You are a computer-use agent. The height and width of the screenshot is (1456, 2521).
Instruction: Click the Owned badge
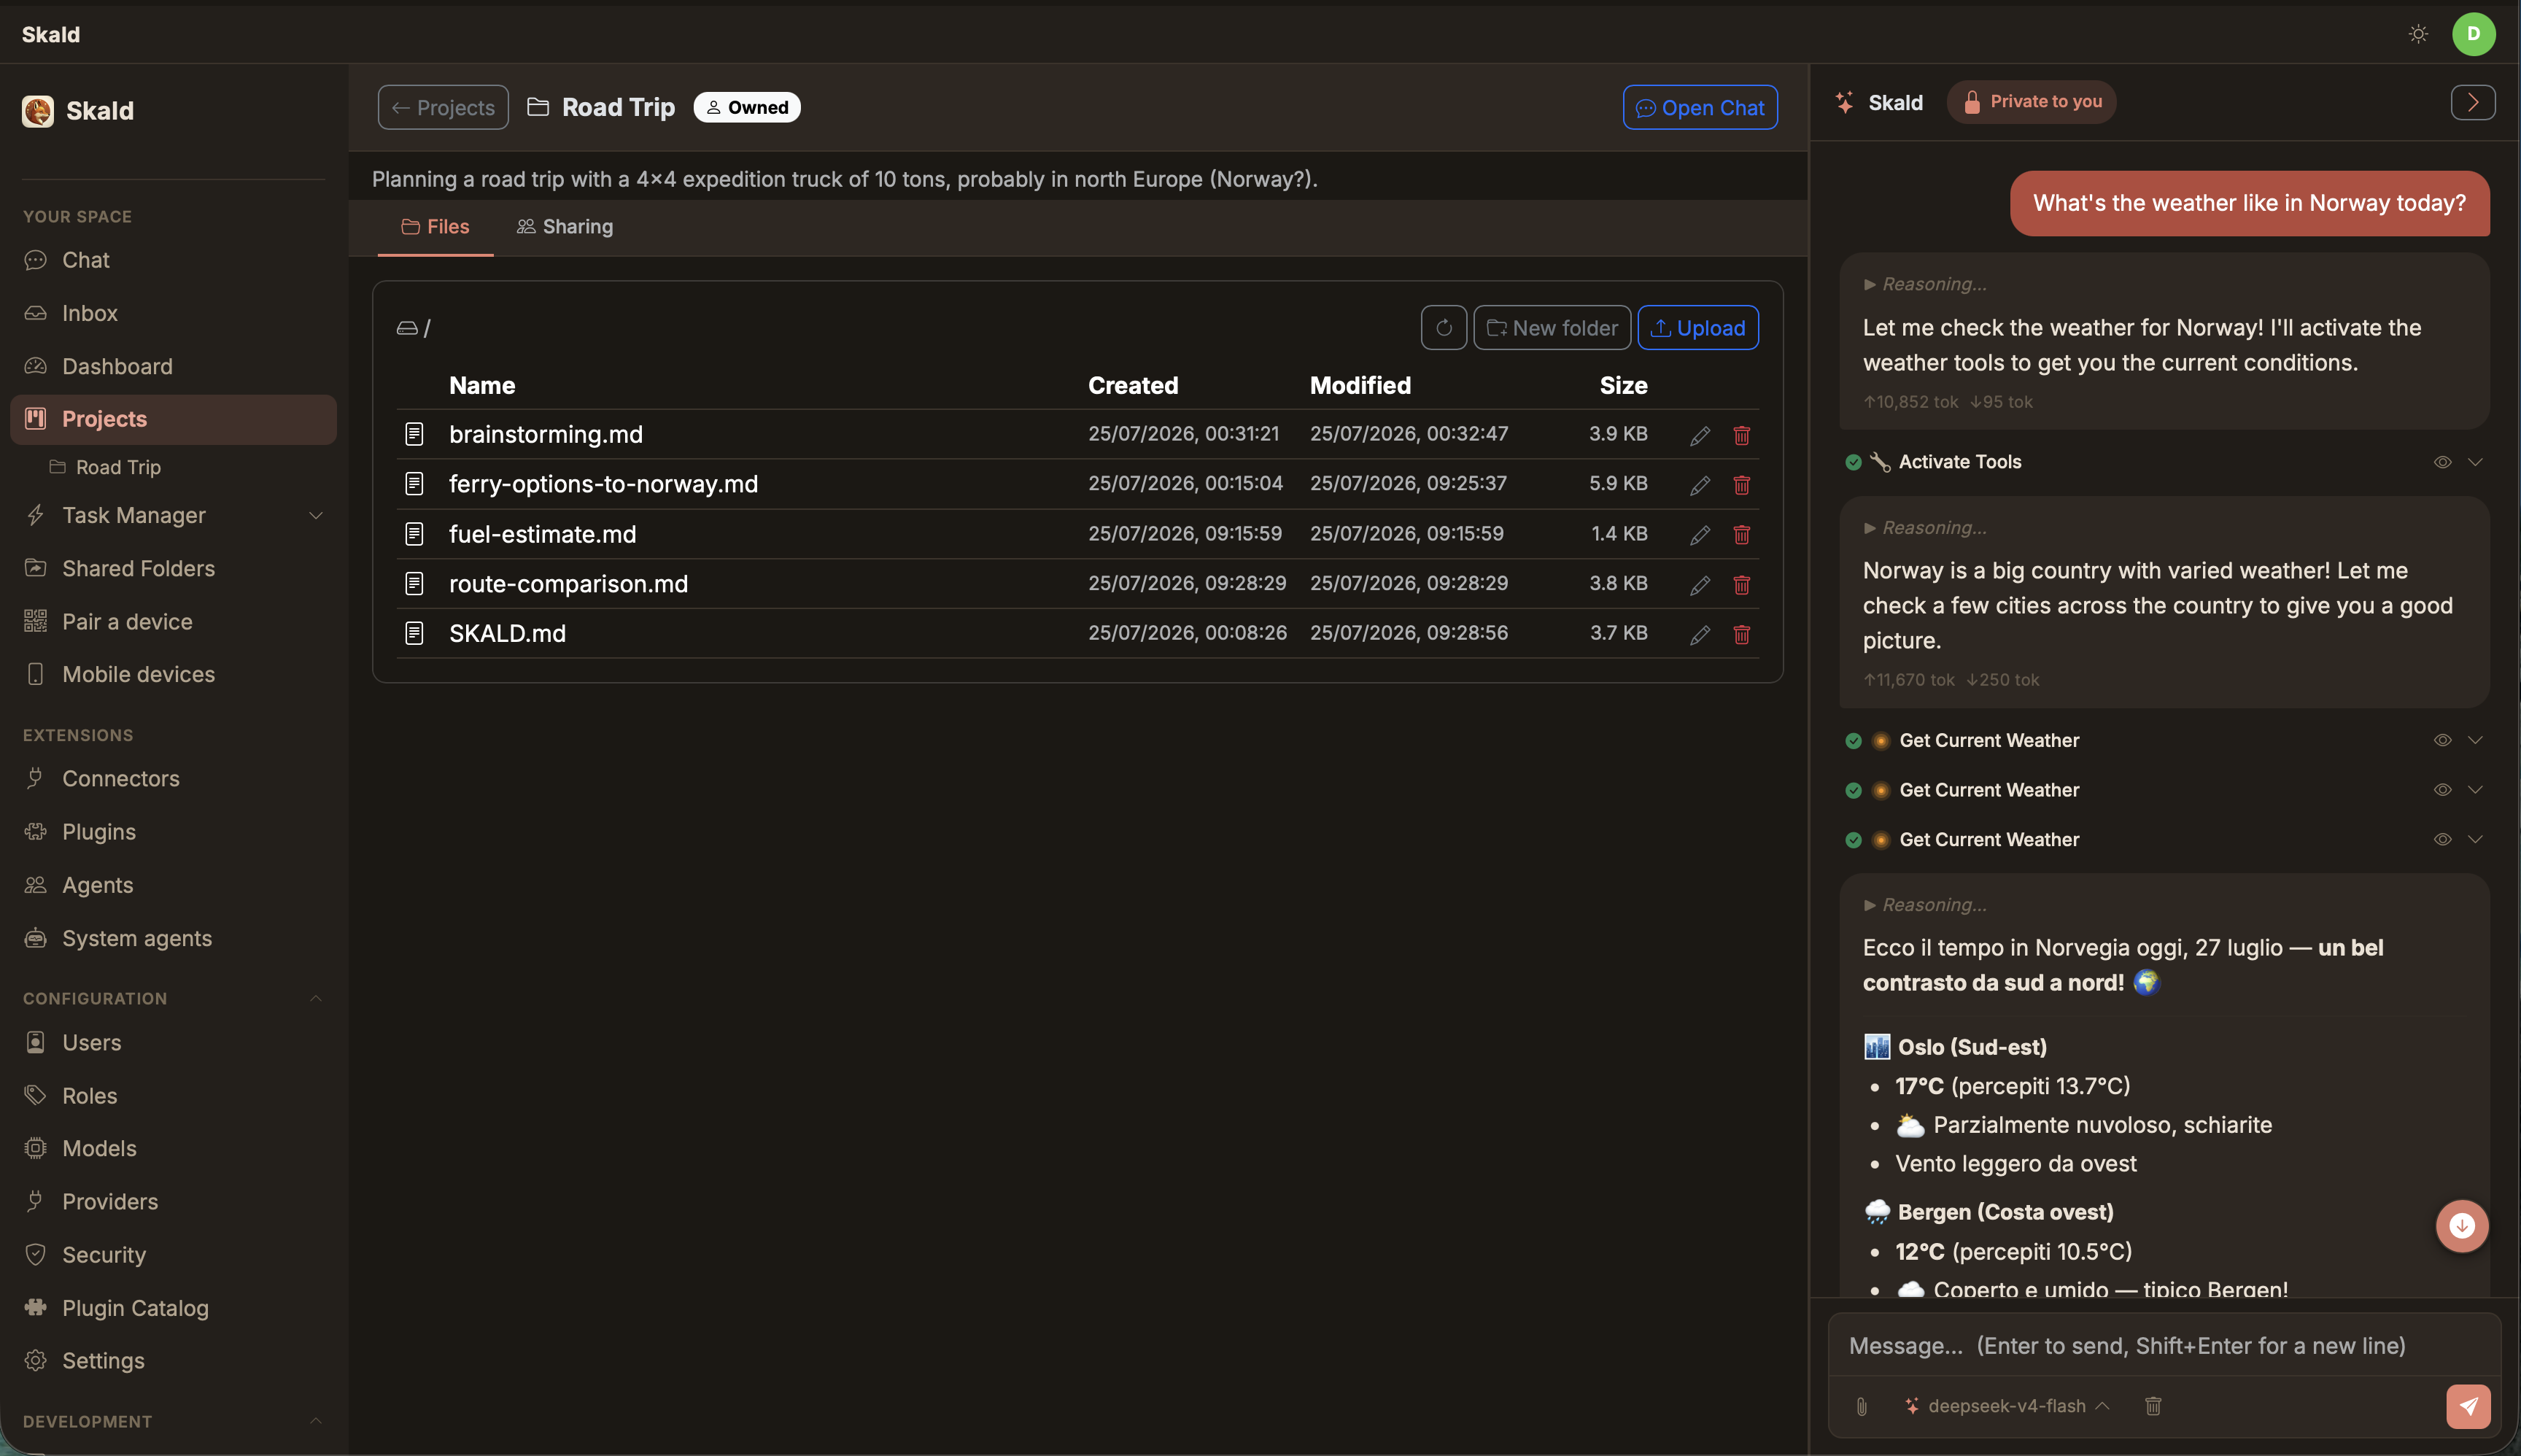(x=747, y=107)
